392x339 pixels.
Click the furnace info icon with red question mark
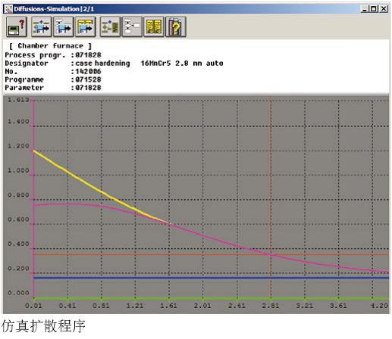pyautogui.click(x=17, y=26)
